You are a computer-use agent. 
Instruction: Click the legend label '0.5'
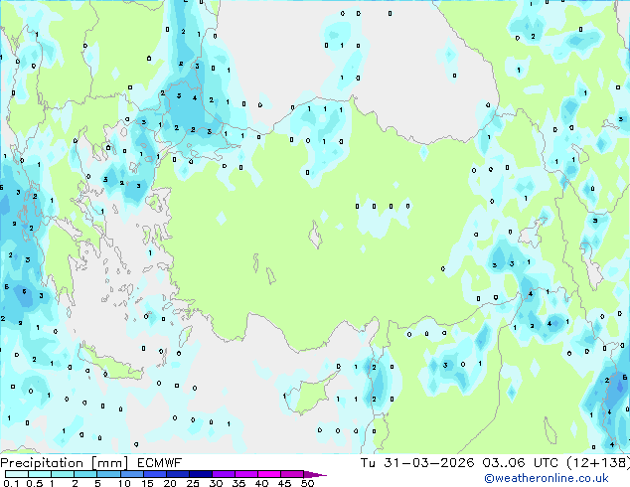point(35,483)
